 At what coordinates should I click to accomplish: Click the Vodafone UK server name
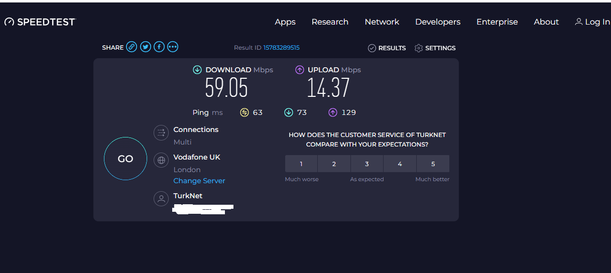point(197,157)
